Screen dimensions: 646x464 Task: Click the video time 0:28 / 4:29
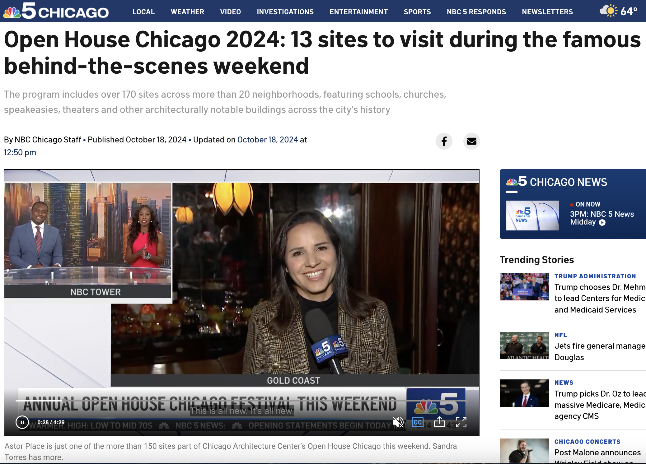(51, 422)
